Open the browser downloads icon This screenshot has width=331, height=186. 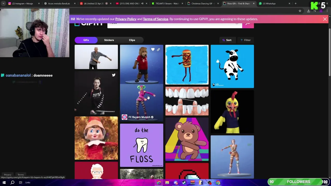(x=309, y=11)
